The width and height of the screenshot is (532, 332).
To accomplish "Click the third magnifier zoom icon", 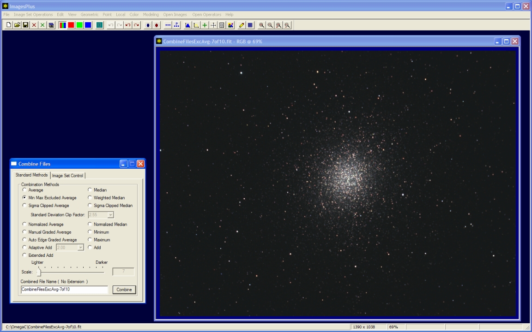I will (x=278, y=25).
